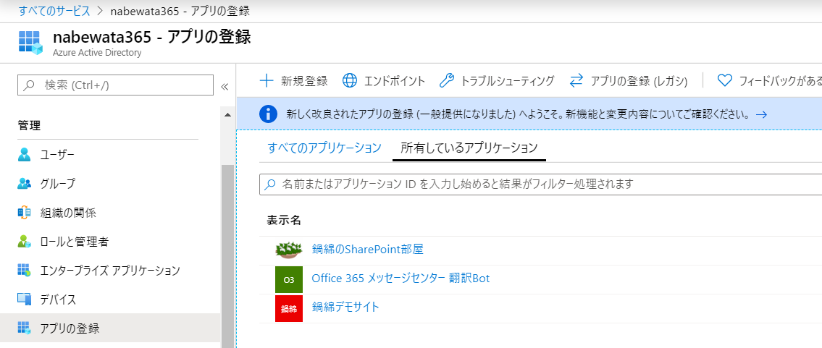
Task: Click the wrench icon for トラブルシューティング
Action: (x=446, y=80)
